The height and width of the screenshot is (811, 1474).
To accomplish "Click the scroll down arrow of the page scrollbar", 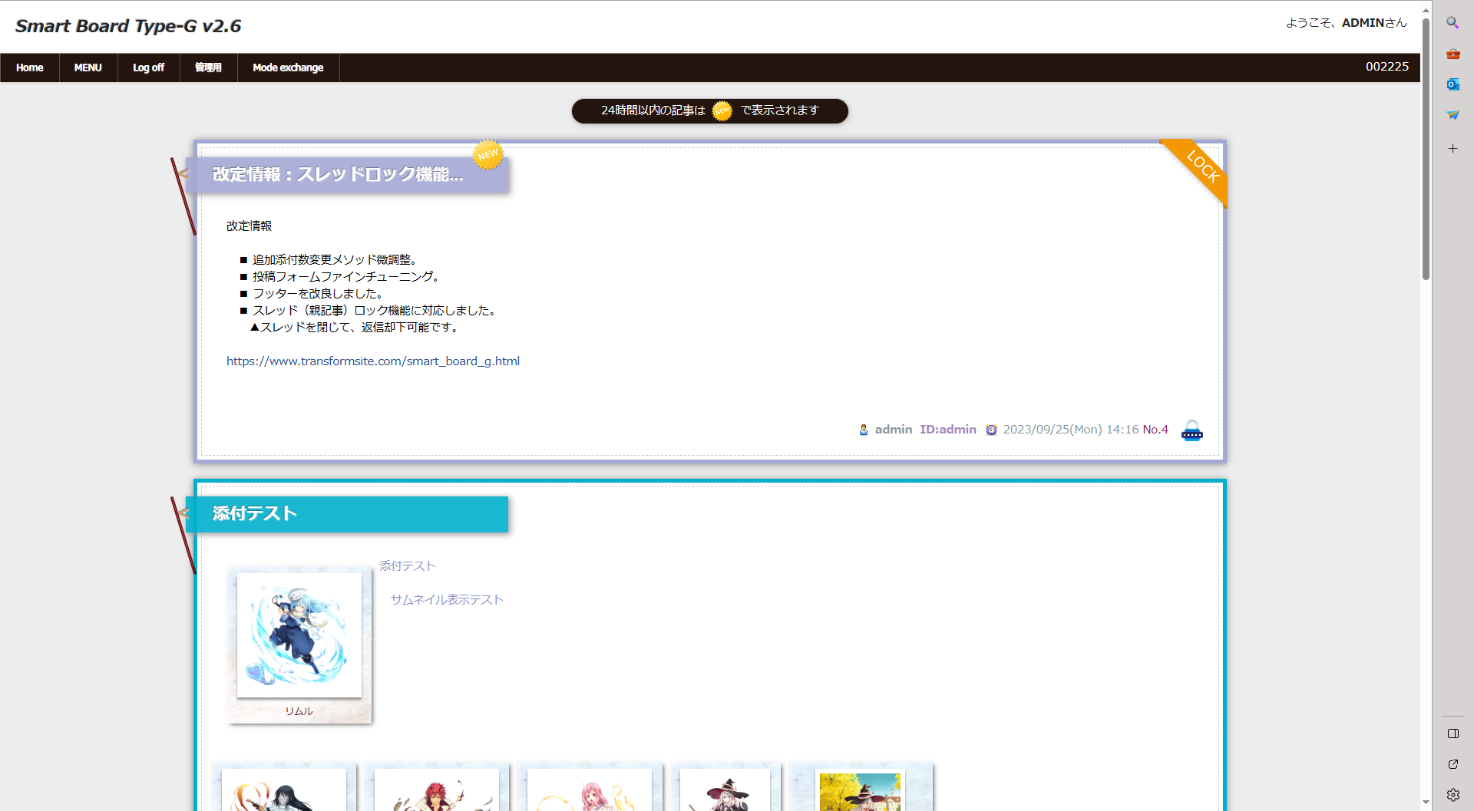I will [x=1426, y=803].
